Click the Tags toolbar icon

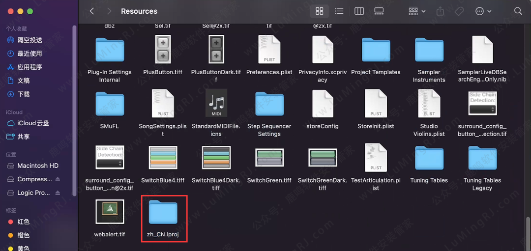[458, 11]
